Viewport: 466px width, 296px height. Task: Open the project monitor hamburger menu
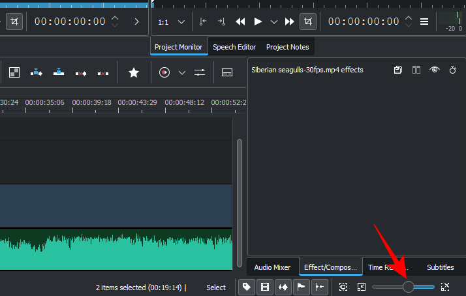click(424, 22)
